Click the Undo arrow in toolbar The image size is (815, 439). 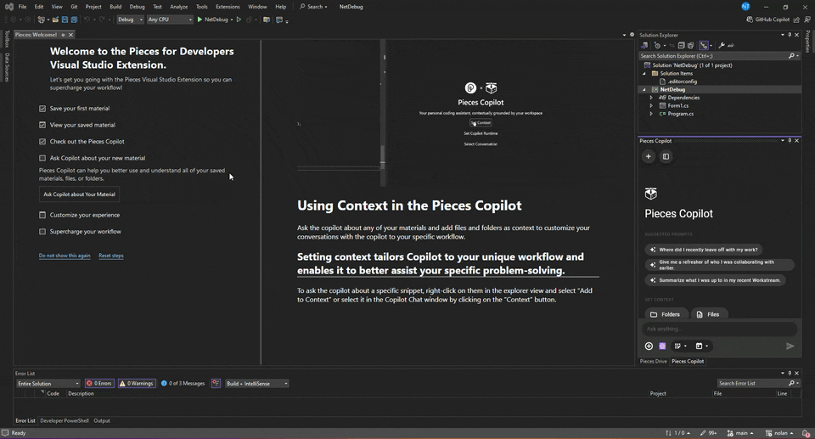pyautogui.click(x=87, y=20)
